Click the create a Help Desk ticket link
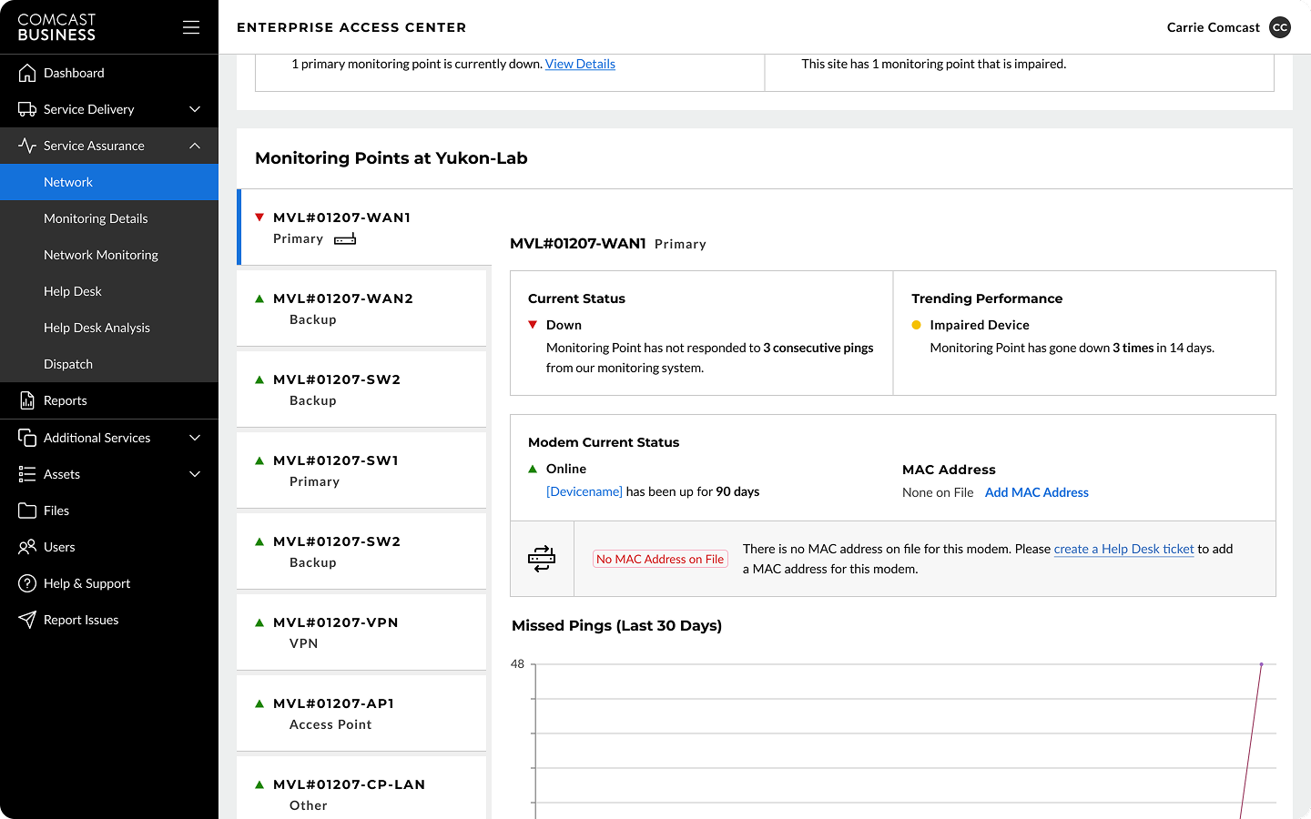1311x819 pixels. [1123, 549]
